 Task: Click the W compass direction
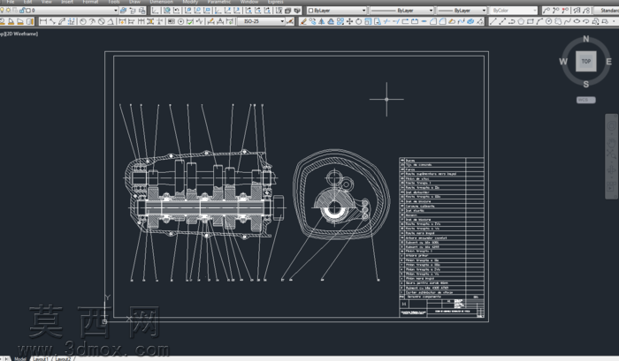(563, 62)
